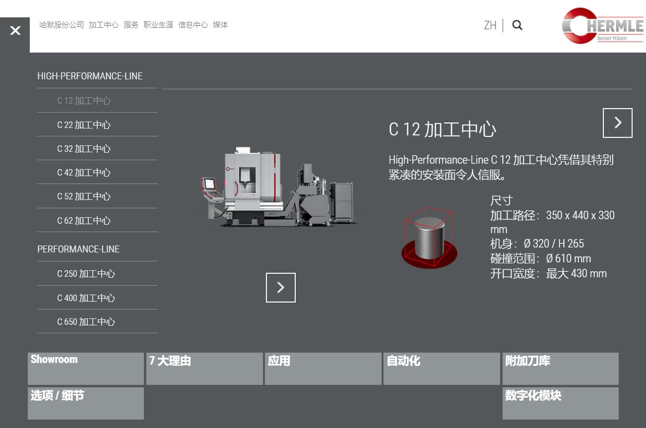This screenshot has height=428, width=646.
Task: Click the C 12 加工中心 large heading
Action: pyautogui.click(x=443, y=129)
